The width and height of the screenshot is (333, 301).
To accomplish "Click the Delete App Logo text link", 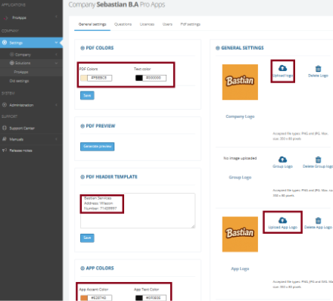I will coord(318,228).
